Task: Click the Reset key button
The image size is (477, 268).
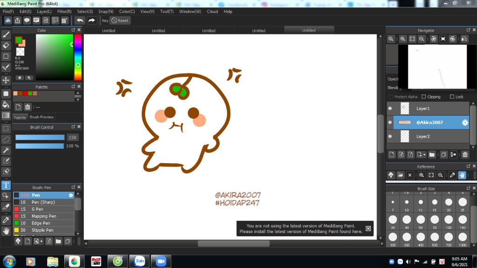Action: coord(120,21)
